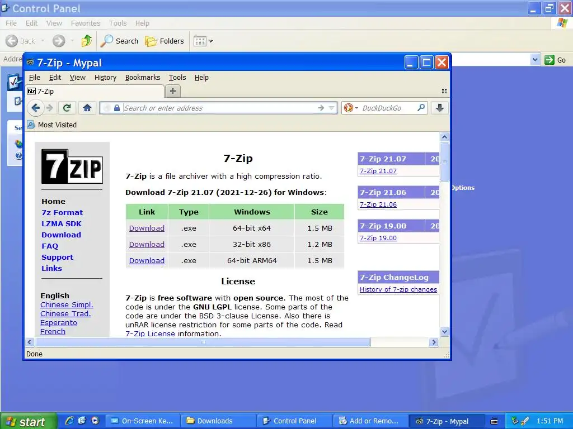Open the 7z Format sidebar link
573x429 pixels.
point(62,212)
